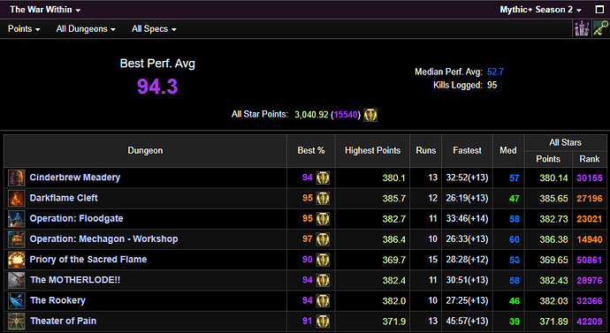
Task: Click the Best % column header
Action: coord(311,151)
